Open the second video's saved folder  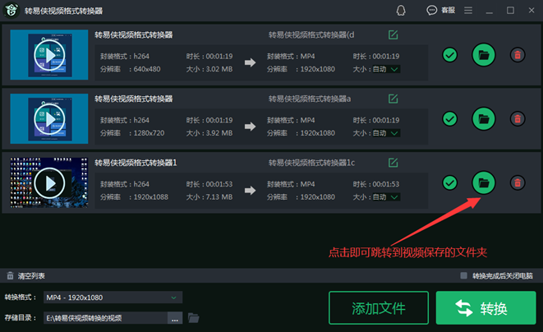(484, 118)
